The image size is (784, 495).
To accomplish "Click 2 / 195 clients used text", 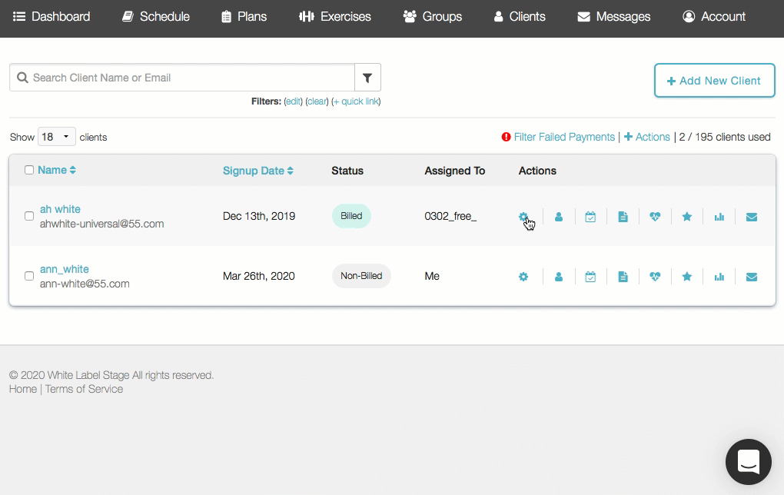I will (725, 137).
